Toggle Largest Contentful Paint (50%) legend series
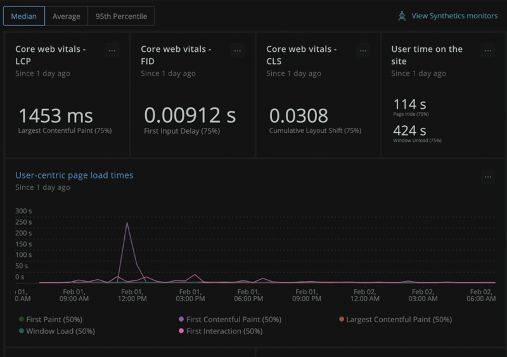 pyautogui.click(x=399, y=320)
